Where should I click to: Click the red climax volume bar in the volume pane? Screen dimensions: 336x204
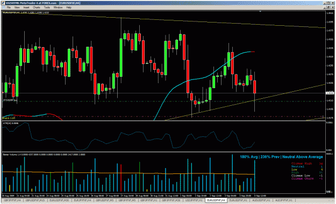(121, 178)
